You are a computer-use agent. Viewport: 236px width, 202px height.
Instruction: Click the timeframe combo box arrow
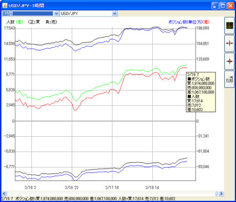[56, 13]
